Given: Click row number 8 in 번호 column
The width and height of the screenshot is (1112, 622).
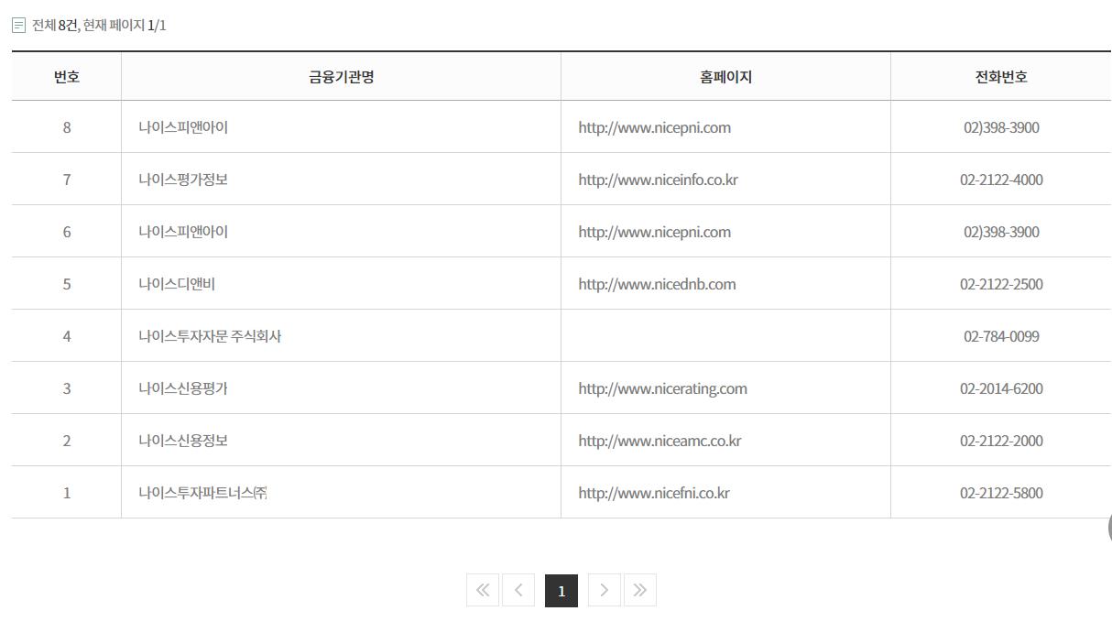Looking at the screenshot, I should (x=66, y=127).
